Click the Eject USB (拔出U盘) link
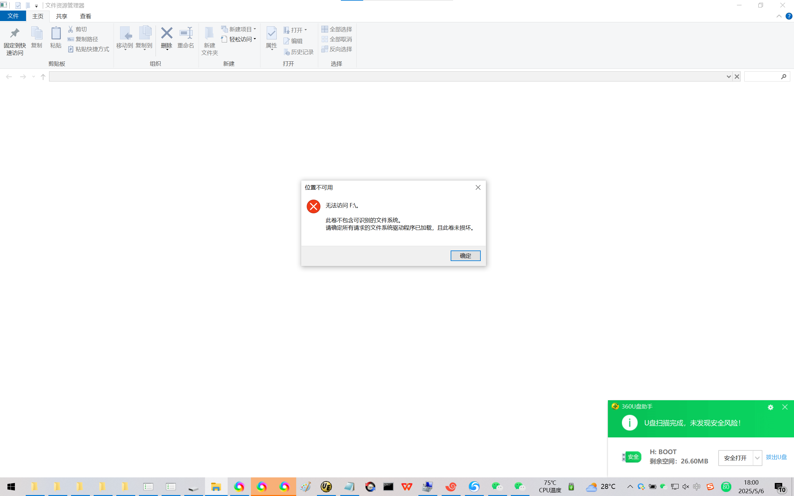Viewport: 794px width, 496px height. pos(776,457)
